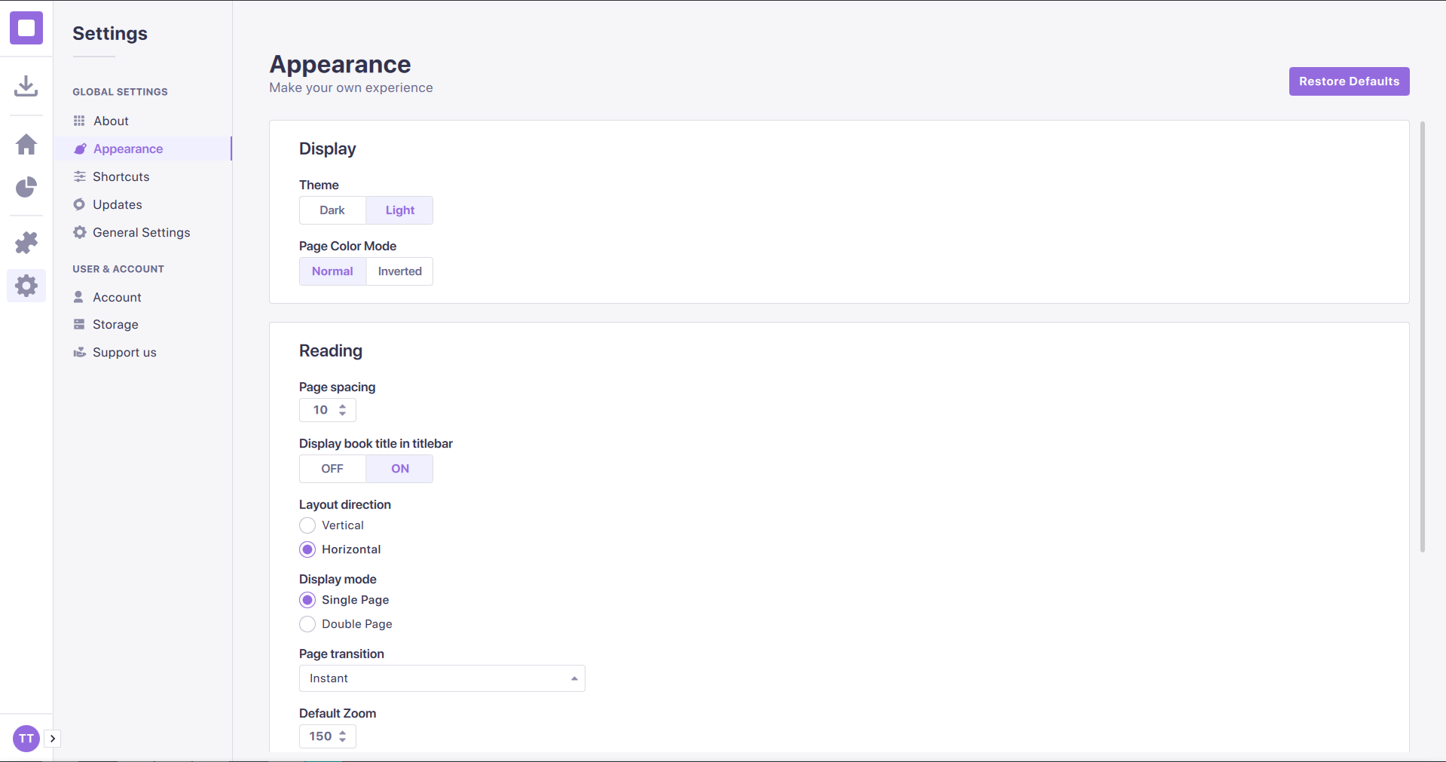Switch theme to Dark
The image size is (1446, 762).
[332, 210]
